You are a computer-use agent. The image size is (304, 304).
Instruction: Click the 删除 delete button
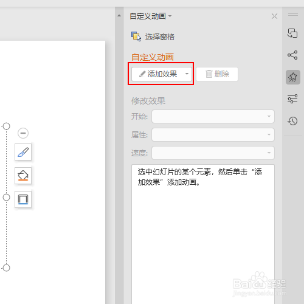217,74
